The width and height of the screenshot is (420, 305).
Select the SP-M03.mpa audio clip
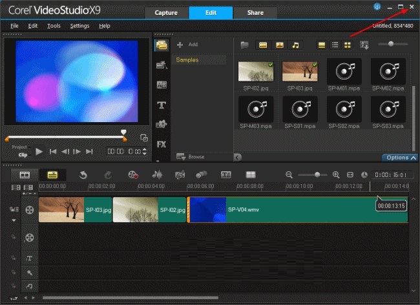pyautogui.click(x=256, y=109)
